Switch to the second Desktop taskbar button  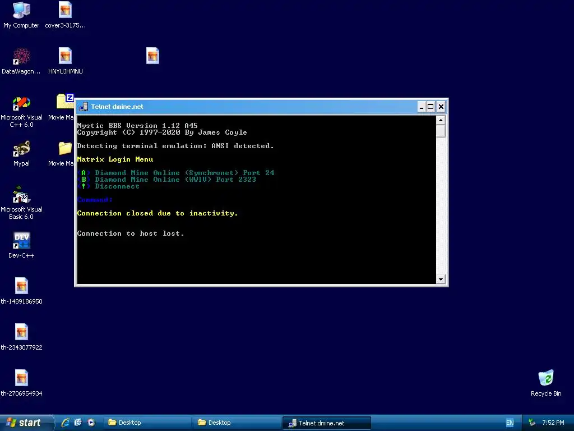click(x=237, y=423)
